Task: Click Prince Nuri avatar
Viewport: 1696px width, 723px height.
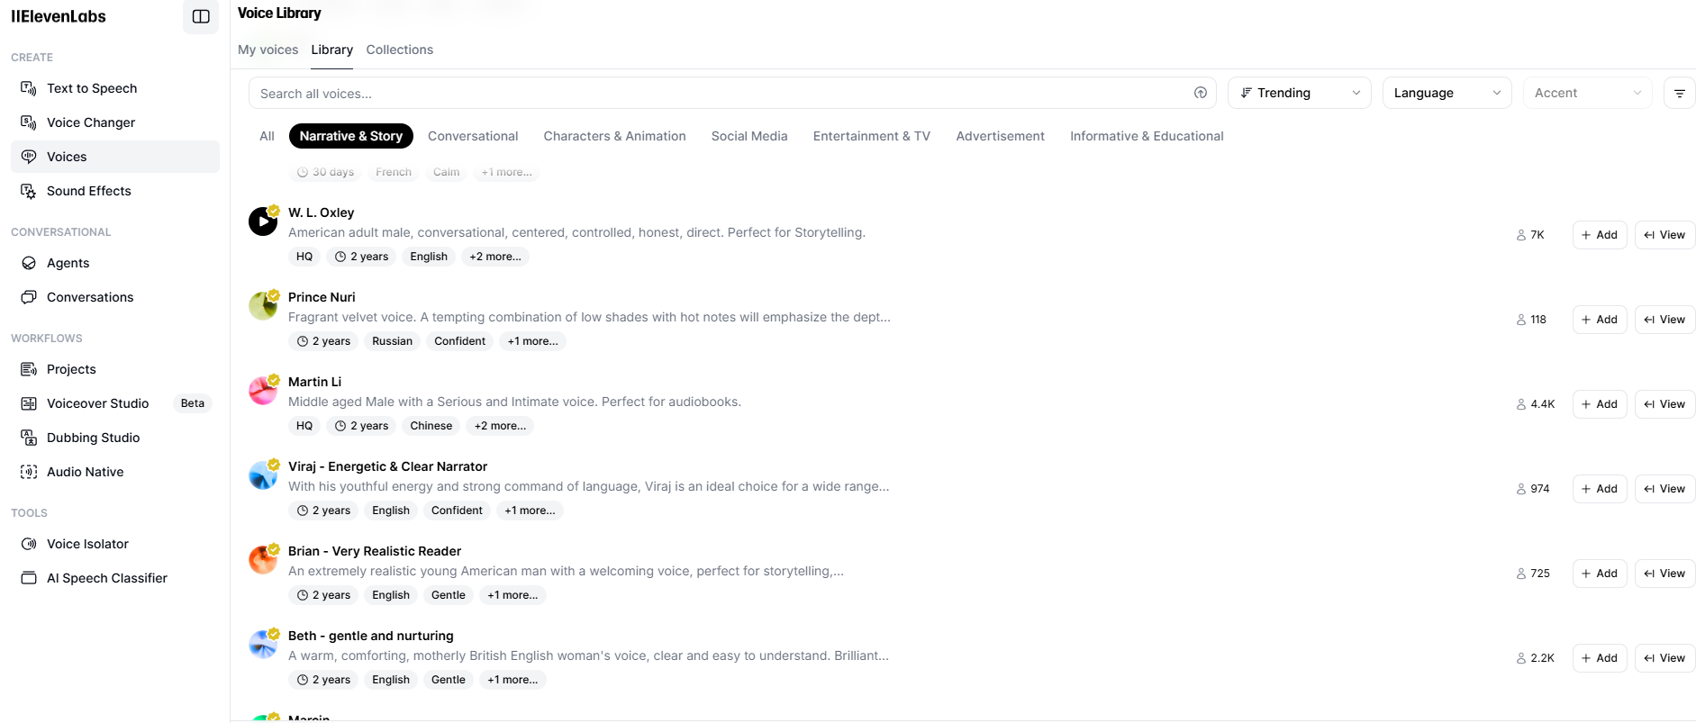Action: (263, 305)
